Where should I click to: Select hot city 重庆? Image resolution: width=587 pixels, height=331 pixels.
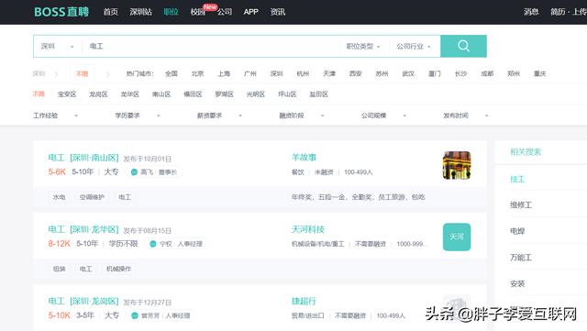[540, 73]
